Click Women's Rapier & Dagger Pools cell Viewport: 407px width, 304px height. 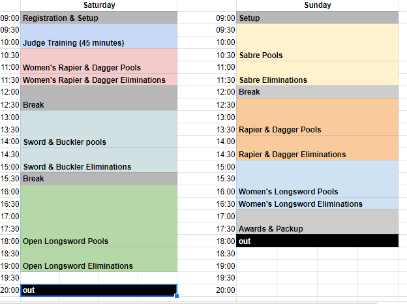tap(99, 61)
